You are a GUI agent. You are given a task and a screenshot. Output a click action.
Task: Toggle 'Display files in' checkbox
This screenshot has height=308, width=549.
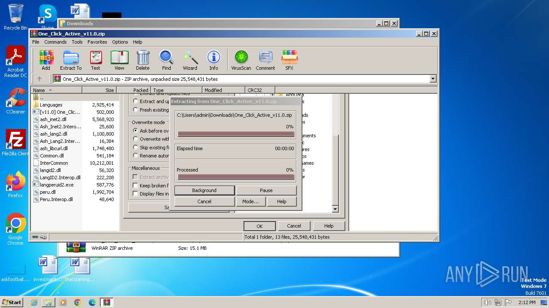(x=135, y=194)
